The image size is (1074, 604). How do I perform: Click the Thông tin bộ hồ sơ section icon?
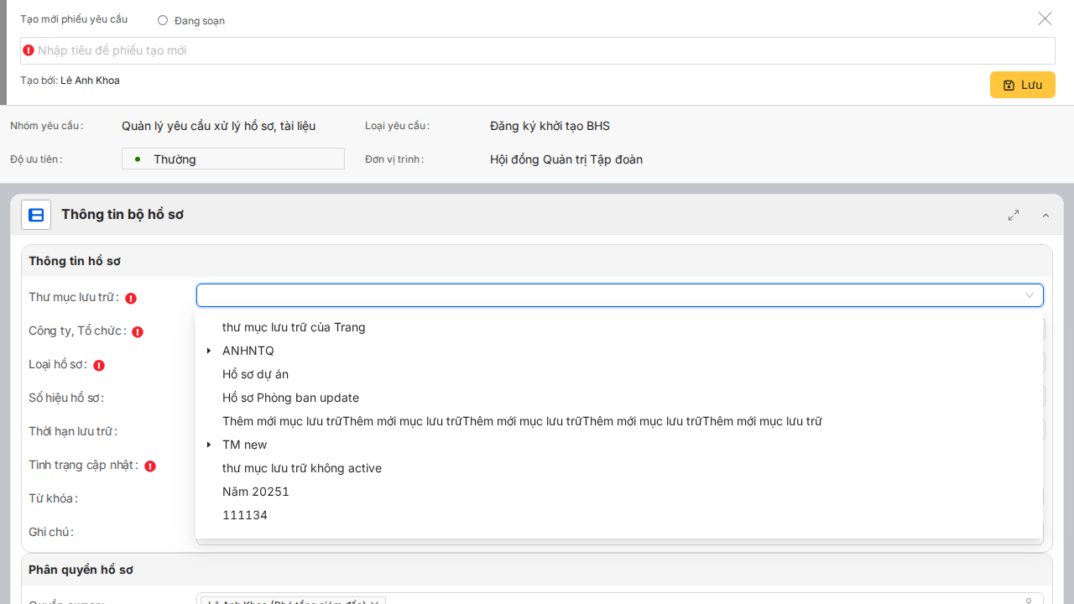[36, 215]
